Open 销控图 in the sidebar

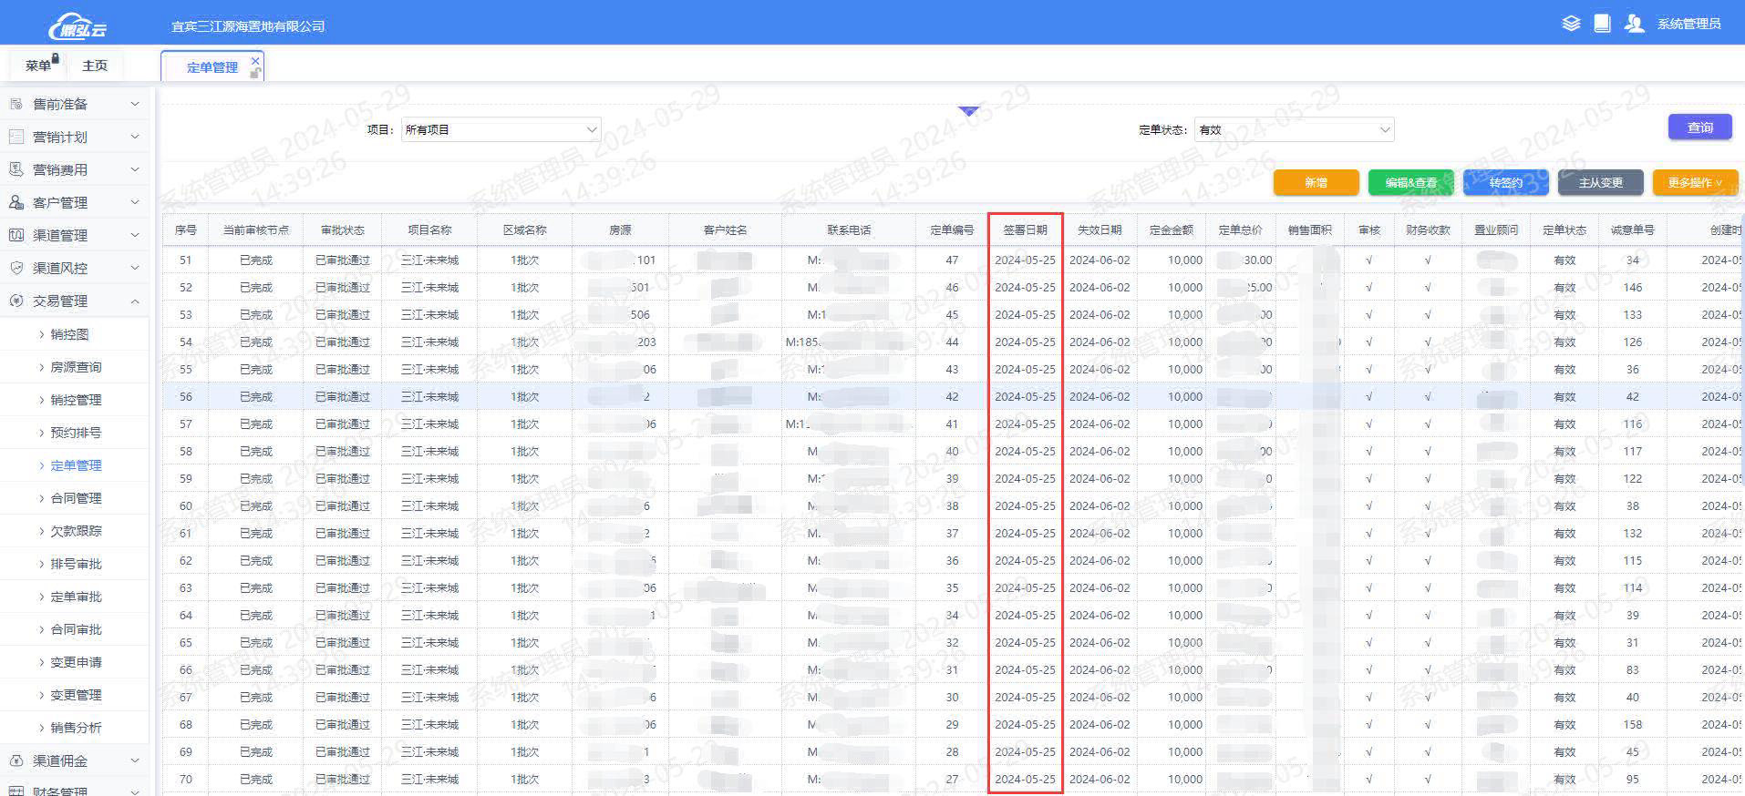[69, 334]
